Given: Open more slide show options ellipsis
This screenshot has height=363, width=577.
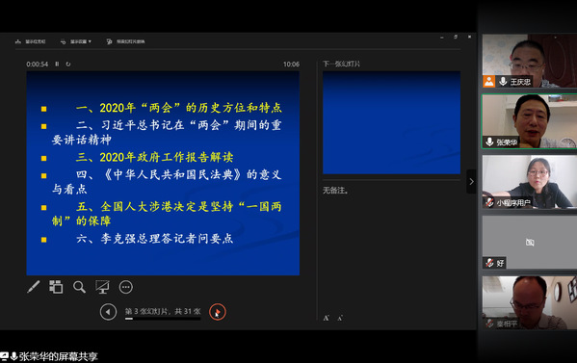Looking at the screenshot, I should [126, 287].
